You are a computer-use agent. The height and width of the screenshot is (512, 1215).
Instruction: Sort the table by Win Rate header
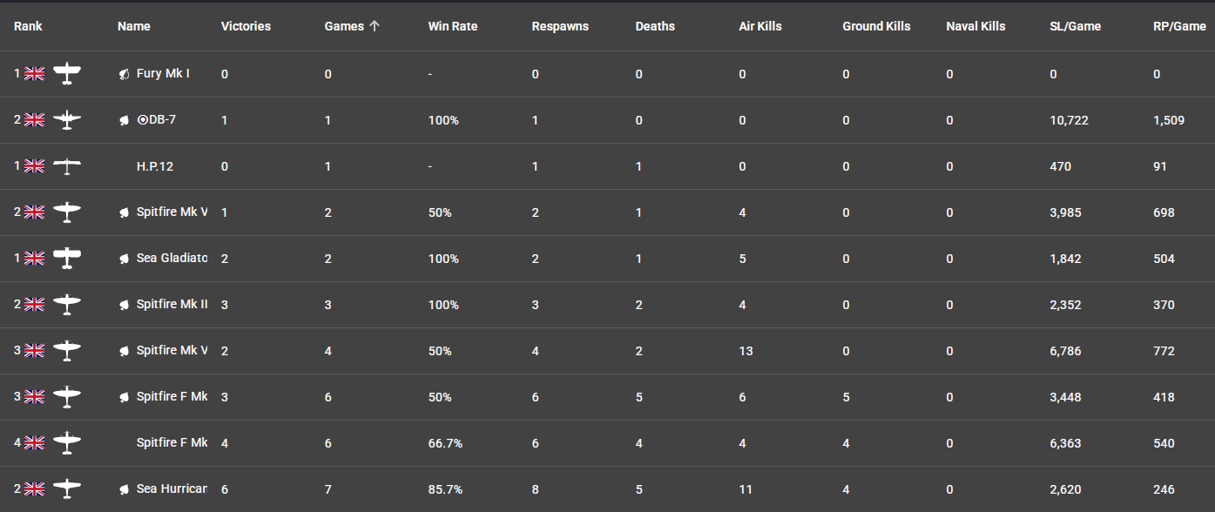pyautogui.click(x=452, y=26)
